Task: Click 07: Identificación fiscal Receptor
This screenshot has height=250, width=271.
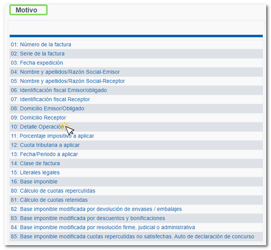Action: point(51,99)
